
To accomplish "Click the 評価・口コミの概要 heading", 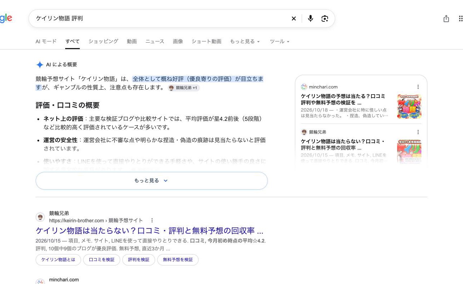I will click(68, 105).
